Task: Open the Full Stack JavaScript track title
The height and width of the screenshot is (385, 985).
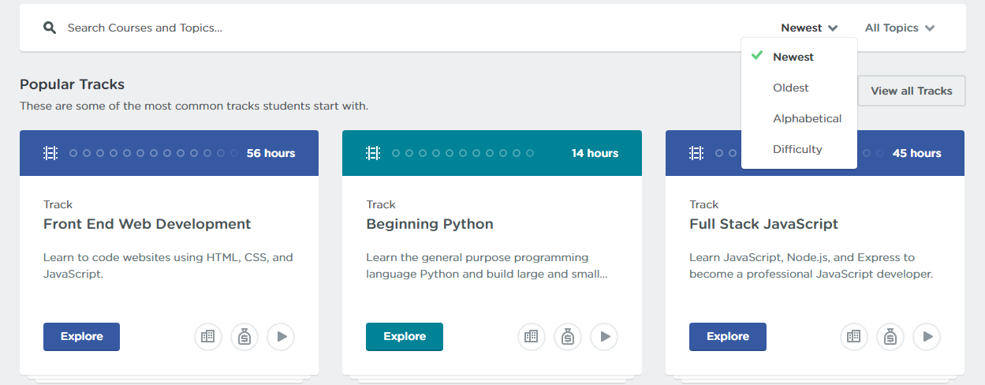Action: [x=763, y=224]
